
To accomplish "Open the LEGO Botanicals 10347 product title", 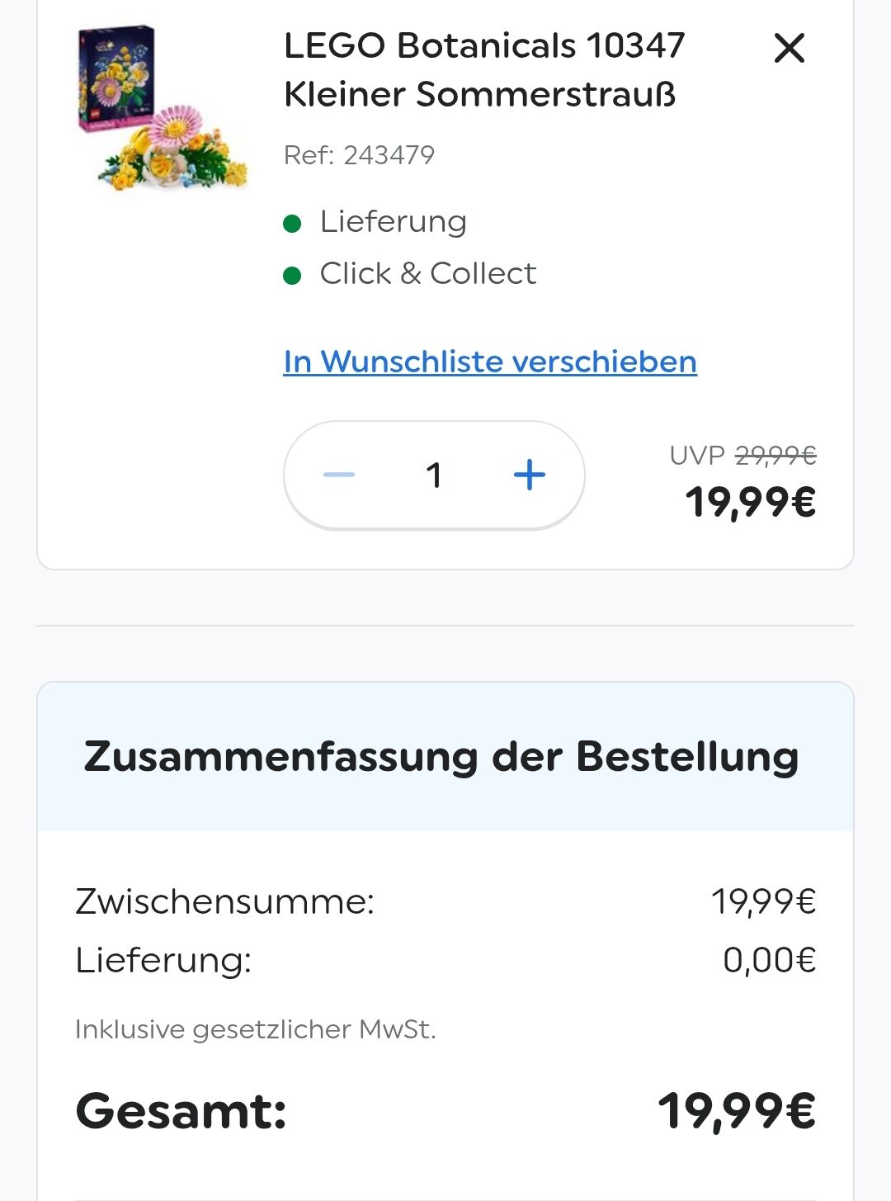I will tap(484, 70).
